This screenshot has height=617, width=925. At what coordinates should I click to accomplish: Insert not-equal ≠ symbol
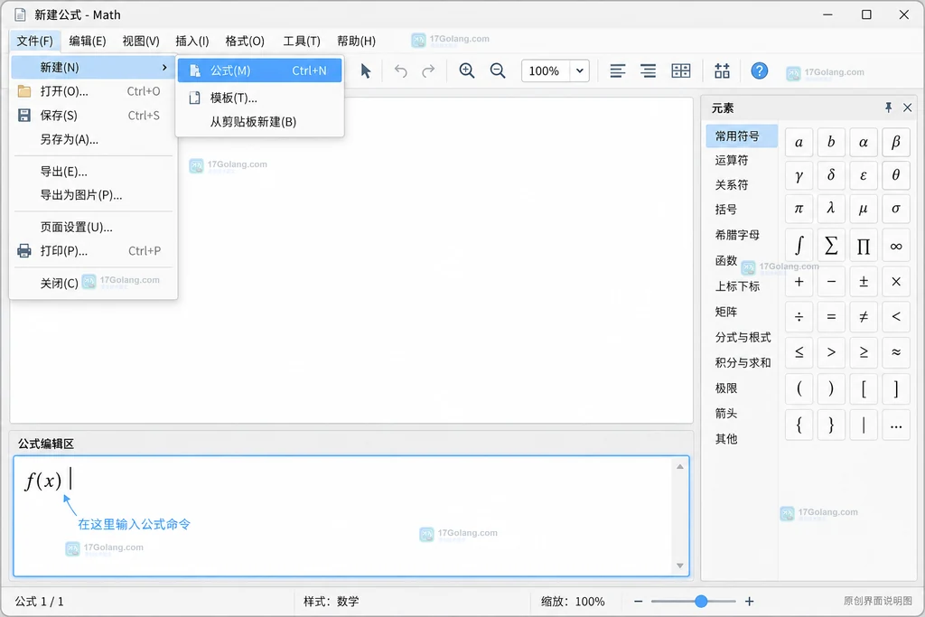(x=864, y=317)
